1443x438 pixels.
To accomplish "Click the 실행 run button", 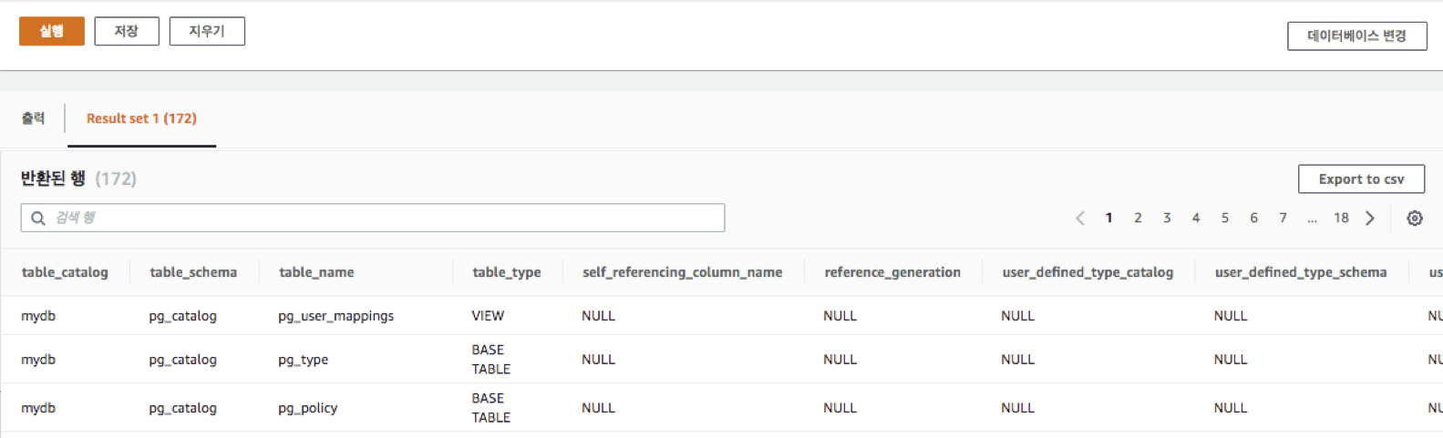I will coord(52,31).
